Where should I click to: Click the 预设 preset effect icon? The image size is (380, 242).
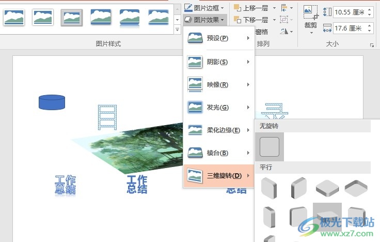pyautogui.click(x=195, y=38)
